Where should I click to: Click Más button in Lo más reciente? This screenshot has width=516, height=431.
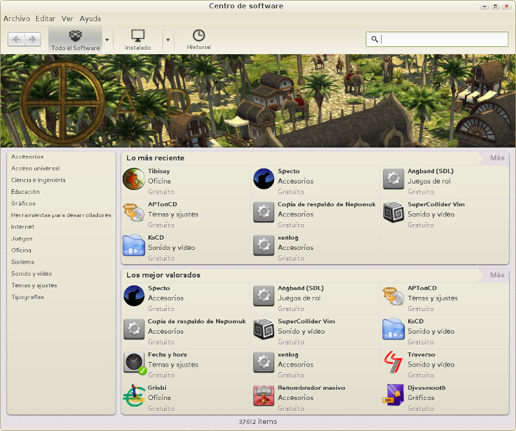[497, 158]
